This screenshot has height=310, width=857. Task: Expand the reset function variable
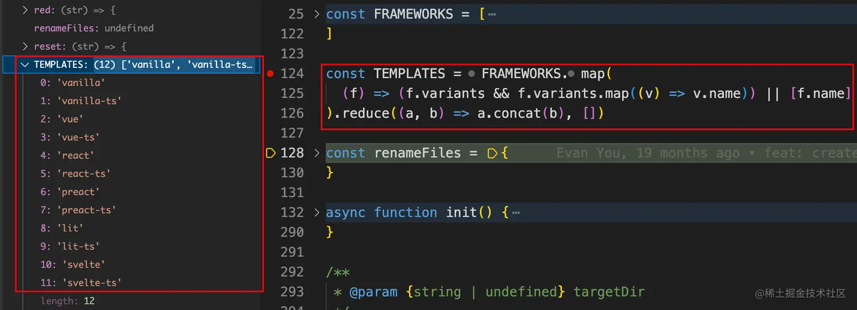click(25, 46)
